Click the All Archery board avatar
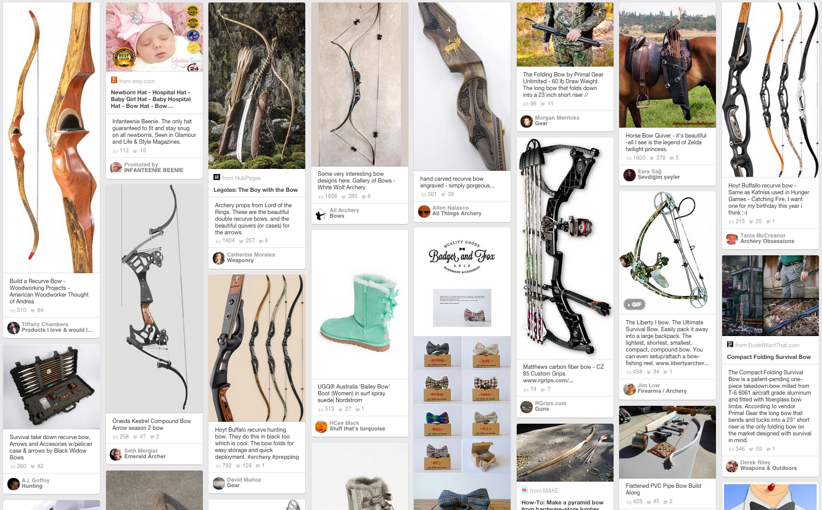The height and width of the screenshot is (510, 822). point(321,213)
